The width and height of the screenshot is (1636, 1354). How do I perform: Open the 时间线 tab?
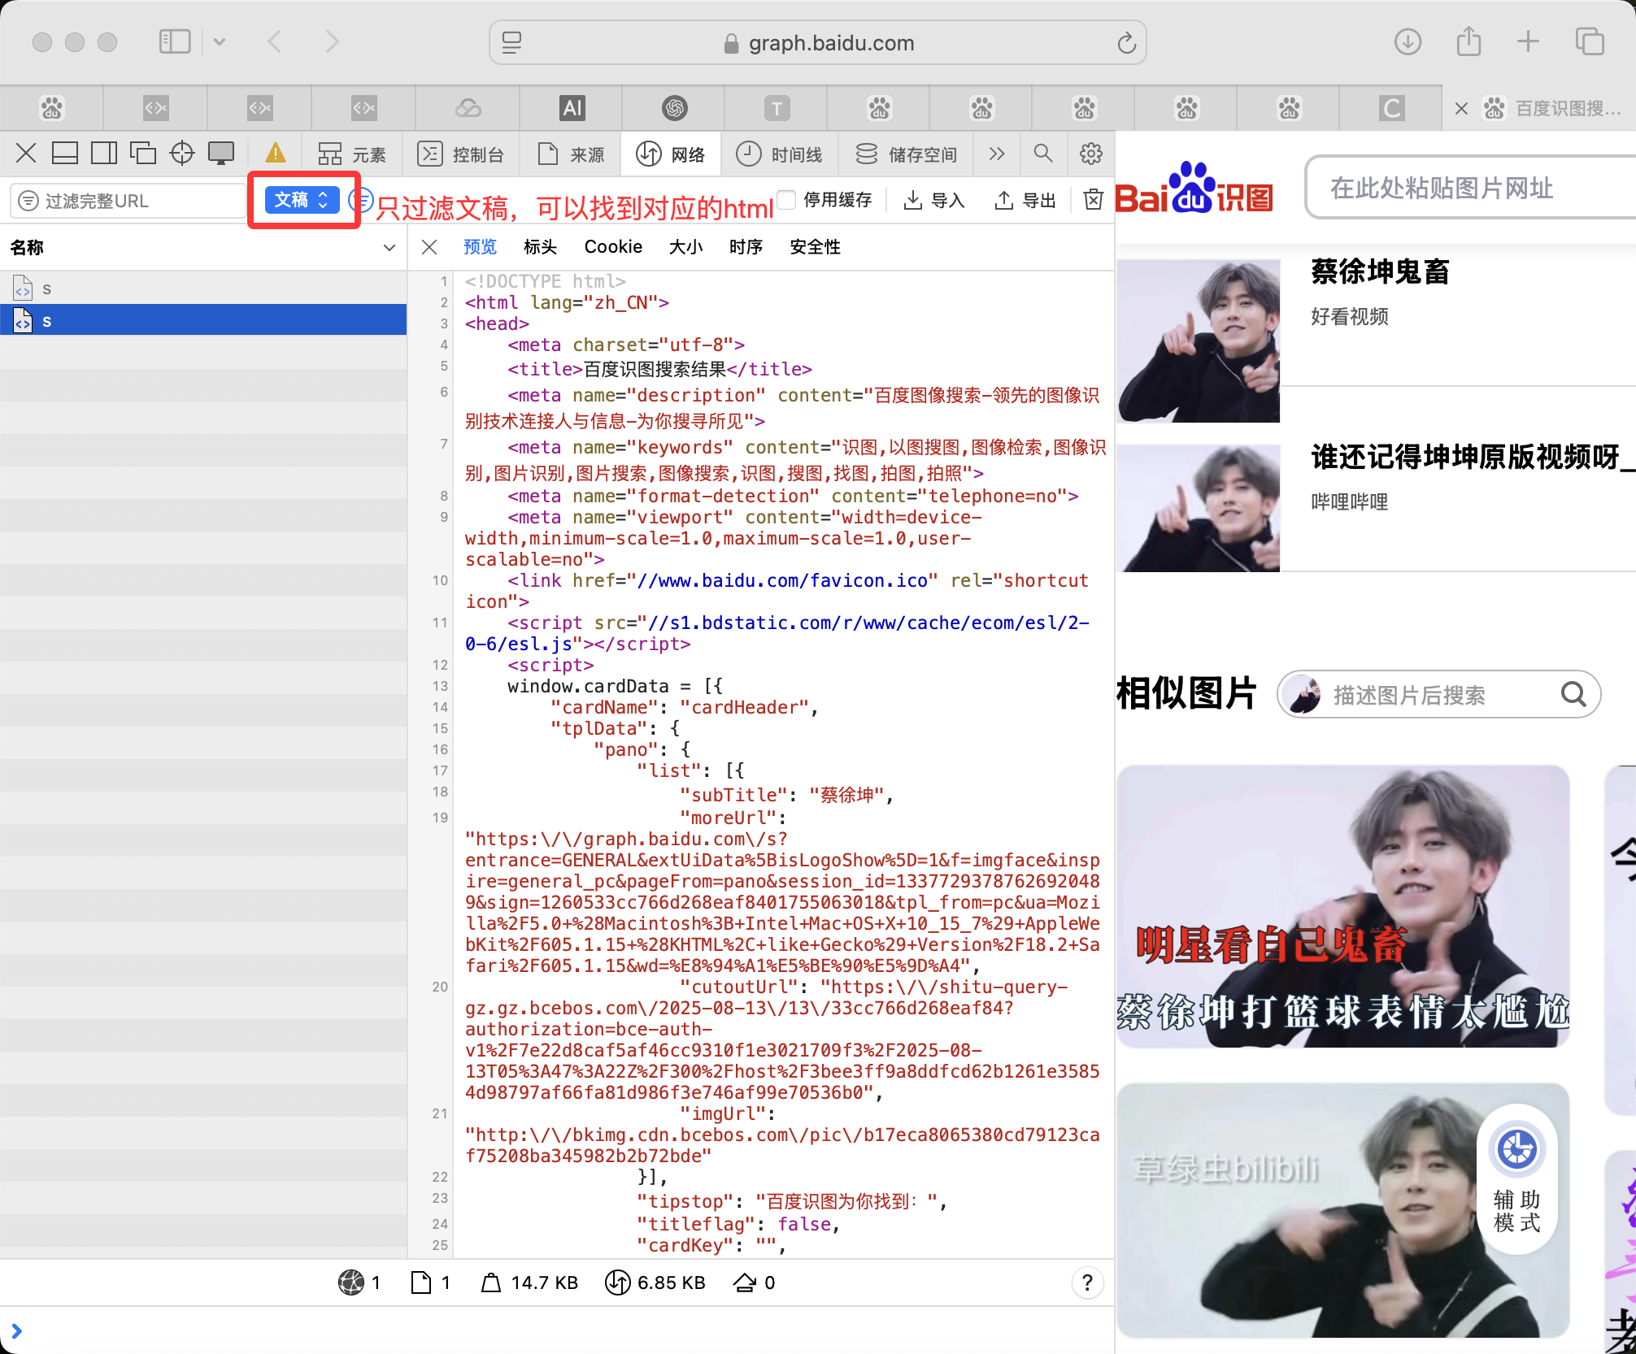click(x=780, y=154)
